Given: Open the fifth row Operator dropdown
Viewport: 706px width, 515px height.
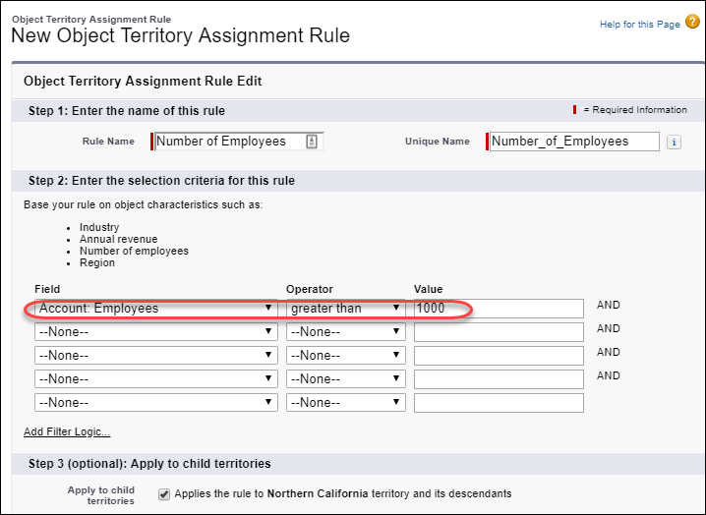Looking at the screenshot, I should 346,402.
